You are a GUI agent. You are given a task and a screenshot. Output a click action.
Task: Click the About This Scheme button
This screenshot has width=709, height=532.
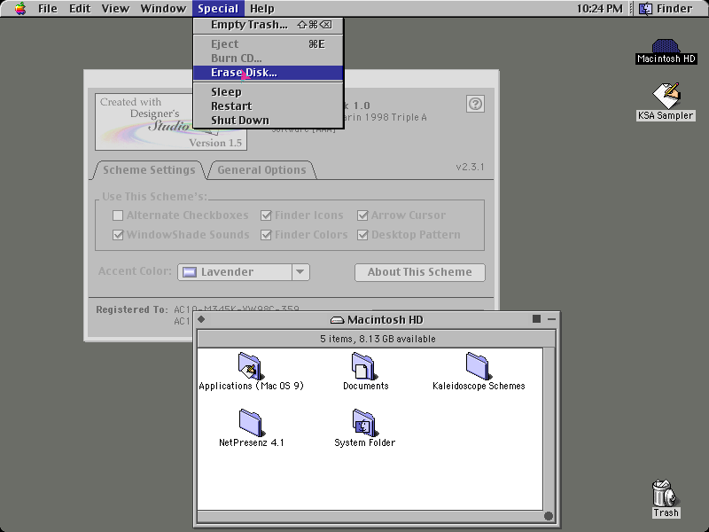pos(419,272)
